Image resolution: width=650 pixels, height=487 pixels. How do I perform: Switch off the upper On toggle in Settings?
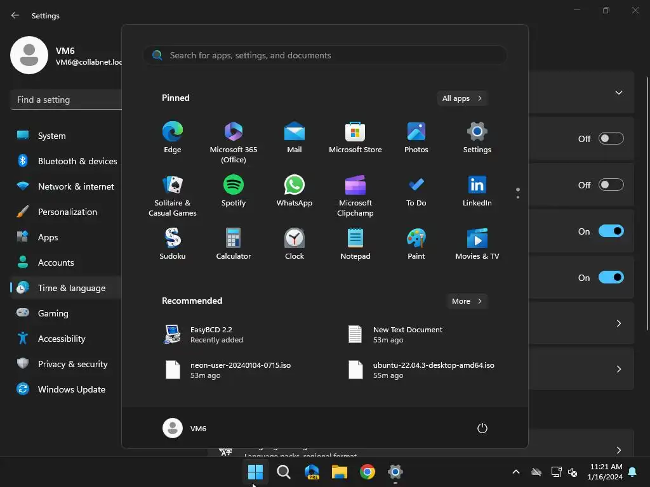coord(611,231)
